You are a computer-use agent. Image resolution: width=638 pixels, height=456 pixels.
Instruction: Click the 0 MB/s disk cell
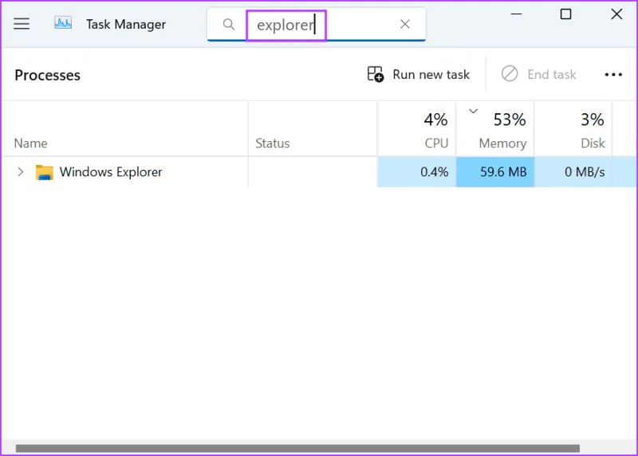pyautogui.click(x=573, y=172)
